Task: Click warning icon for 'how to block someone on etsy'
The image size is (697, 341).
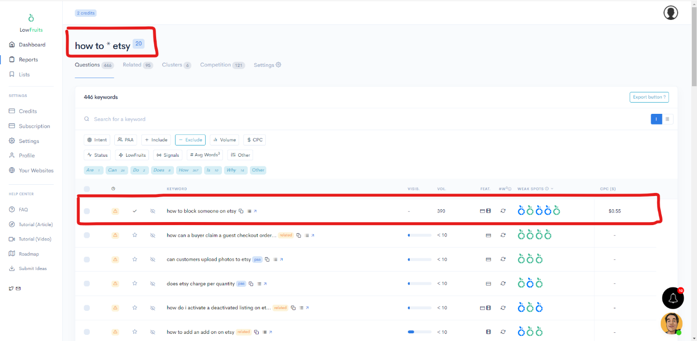Action: (115, 211)
